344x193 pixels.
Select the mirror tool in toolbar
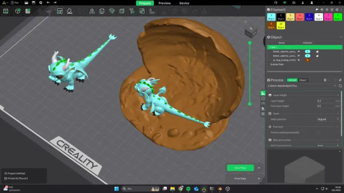tap(92, 11)
